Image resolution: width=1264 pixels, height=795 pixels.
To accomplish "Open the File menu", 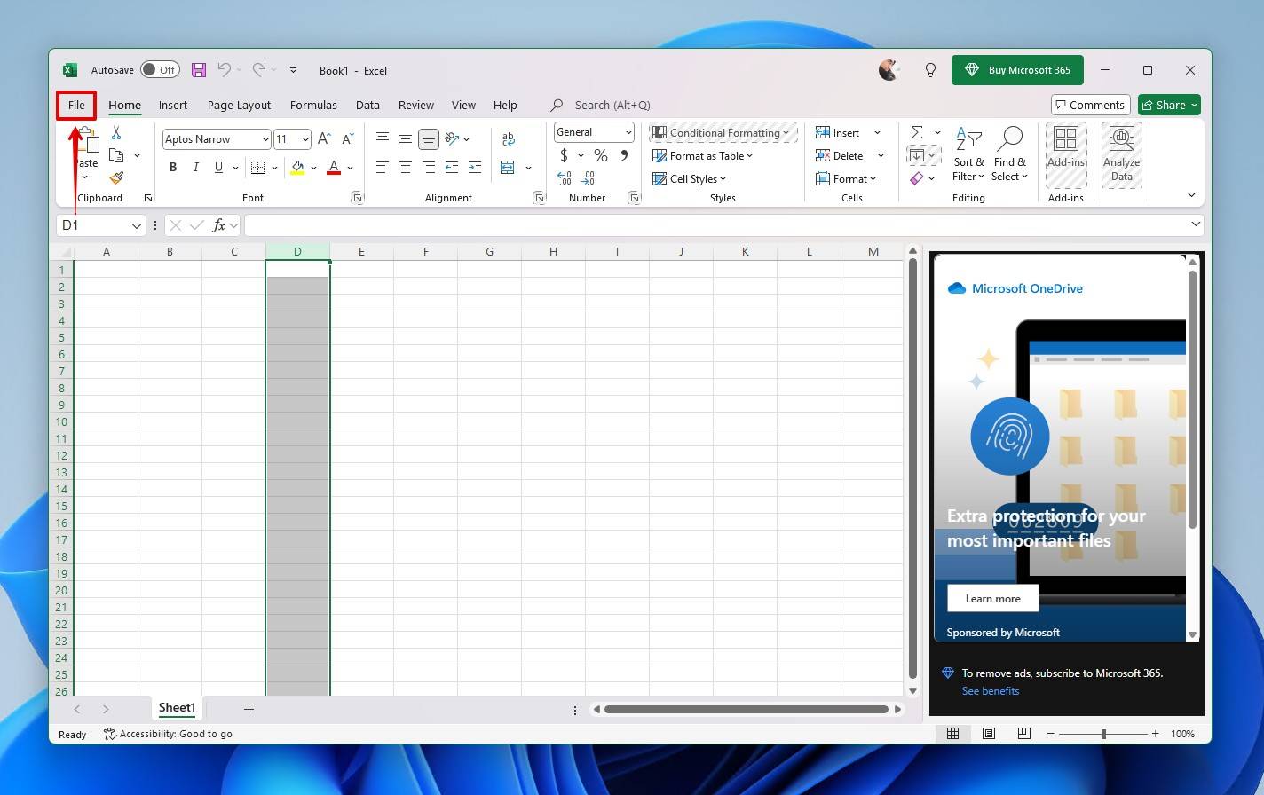I will coord(75,105).
